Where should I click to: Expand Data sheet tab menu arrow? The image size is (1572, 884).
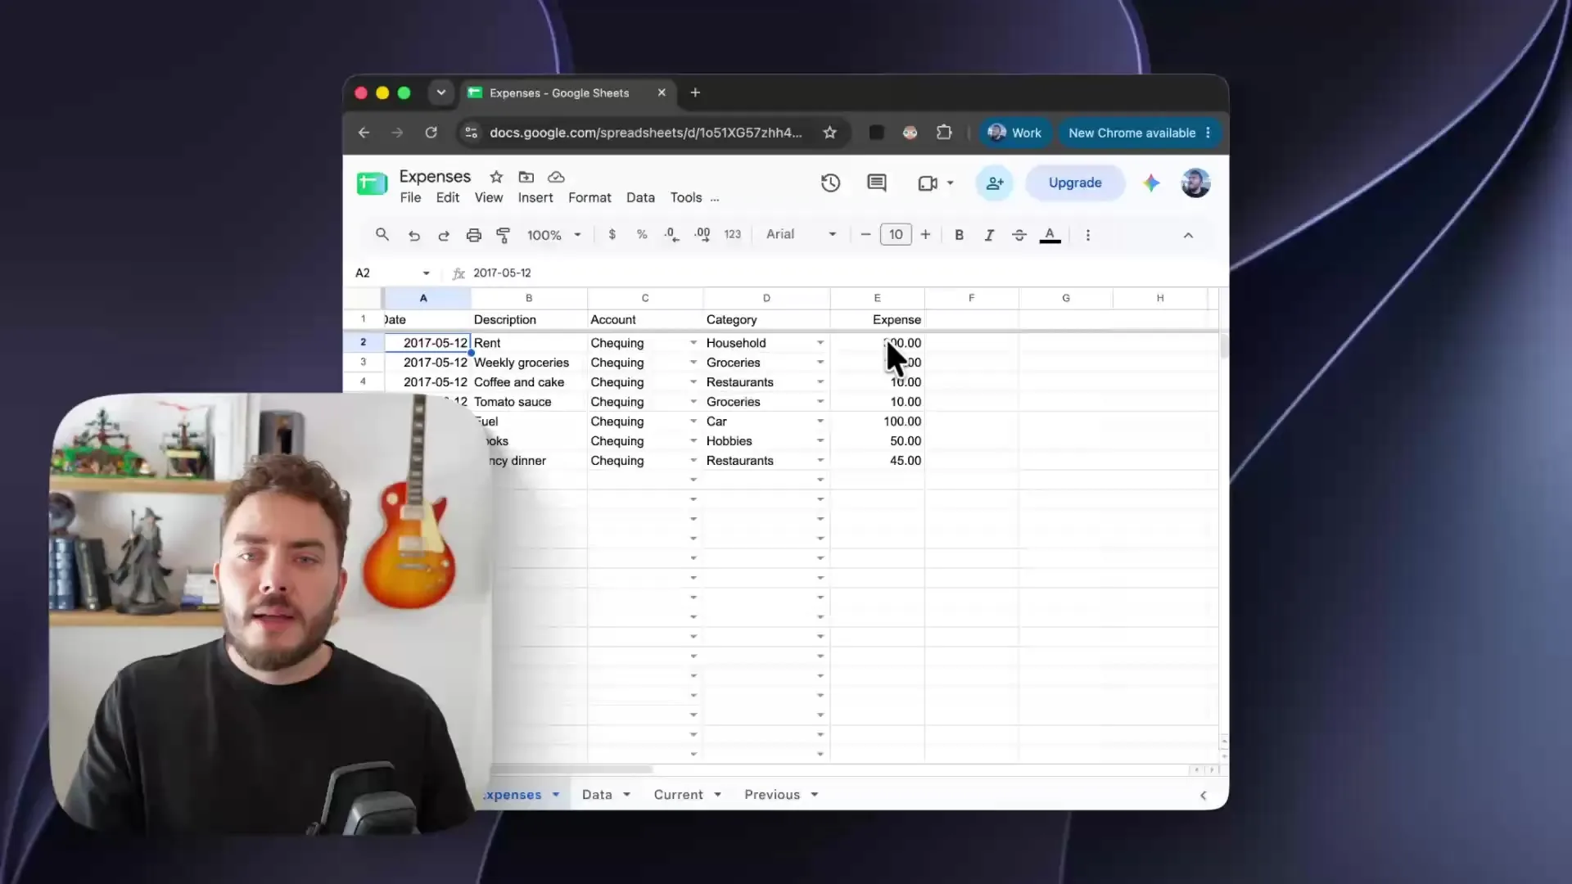pyautogui.click(x=626, y=795)
